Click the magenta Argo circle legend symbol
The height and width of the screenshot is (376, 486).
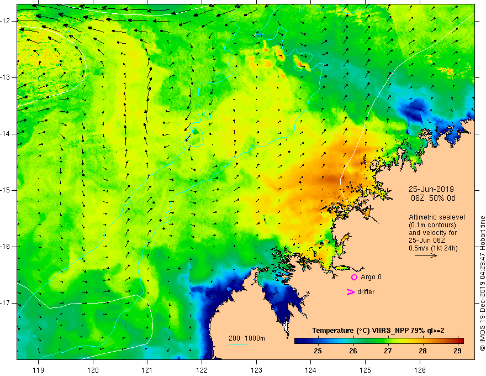click(x=354, y=277)
